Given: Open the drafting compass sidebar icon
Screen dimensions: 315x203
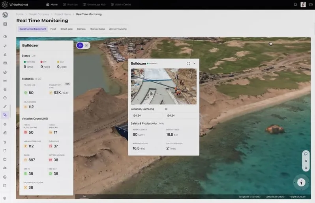Looking at the screenshot, I should point(5,54).
